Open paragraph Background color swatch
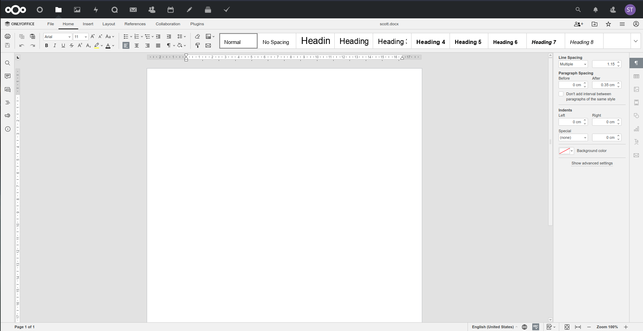643x331 pixels. click(x=566, y=151)
